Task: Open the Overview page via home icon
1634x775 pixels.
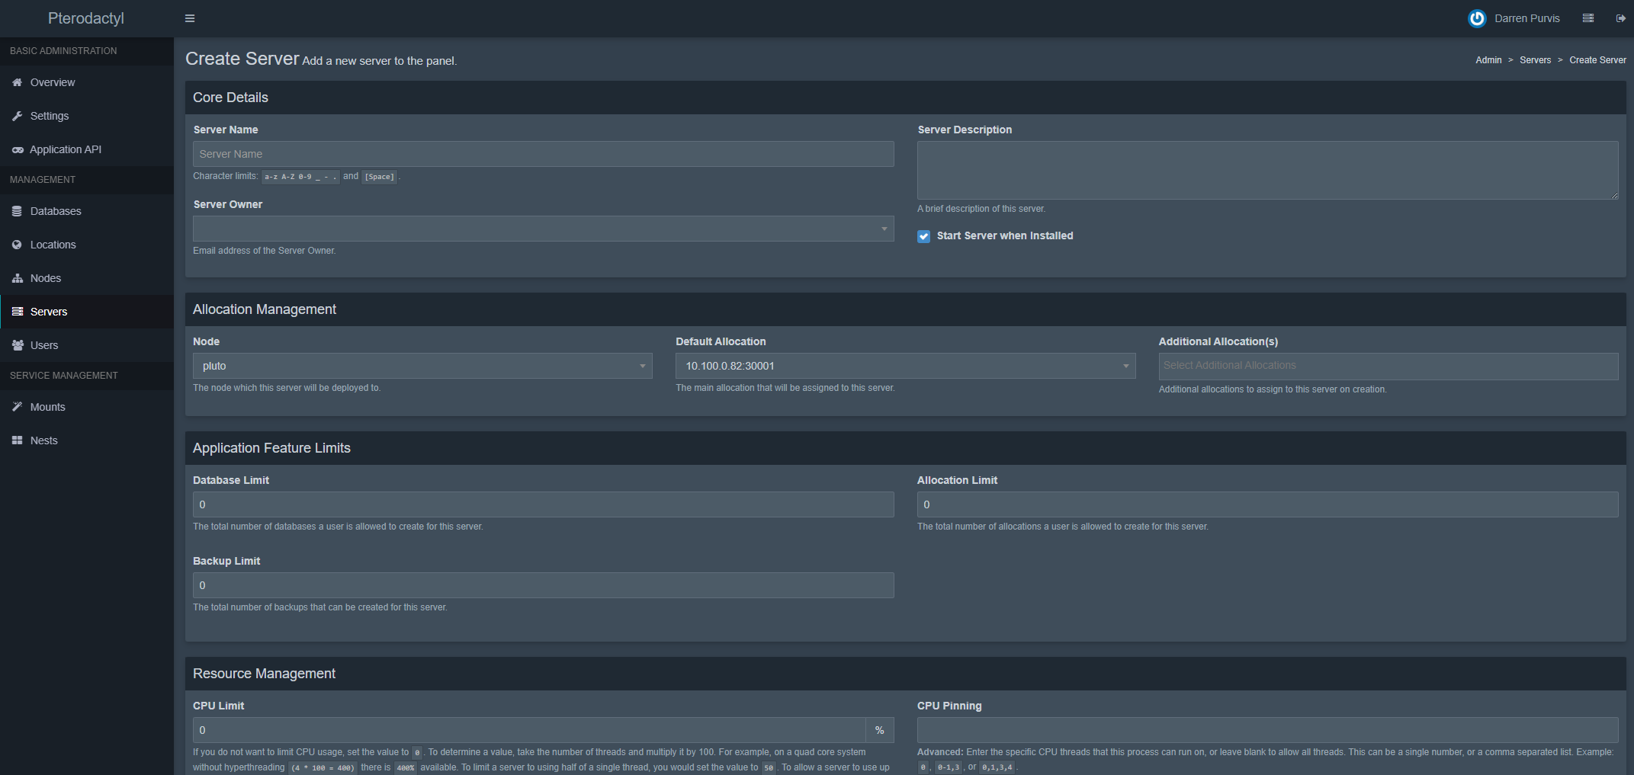Action: point(17,82)
